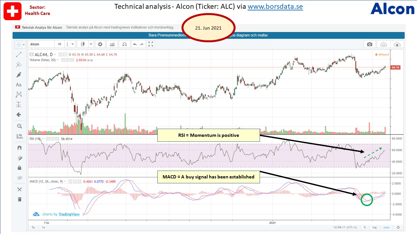Viewport: 417px width, 234px height.
Task: Open the candlestick chart type dropdown arrow
Action: coord(91,44)
